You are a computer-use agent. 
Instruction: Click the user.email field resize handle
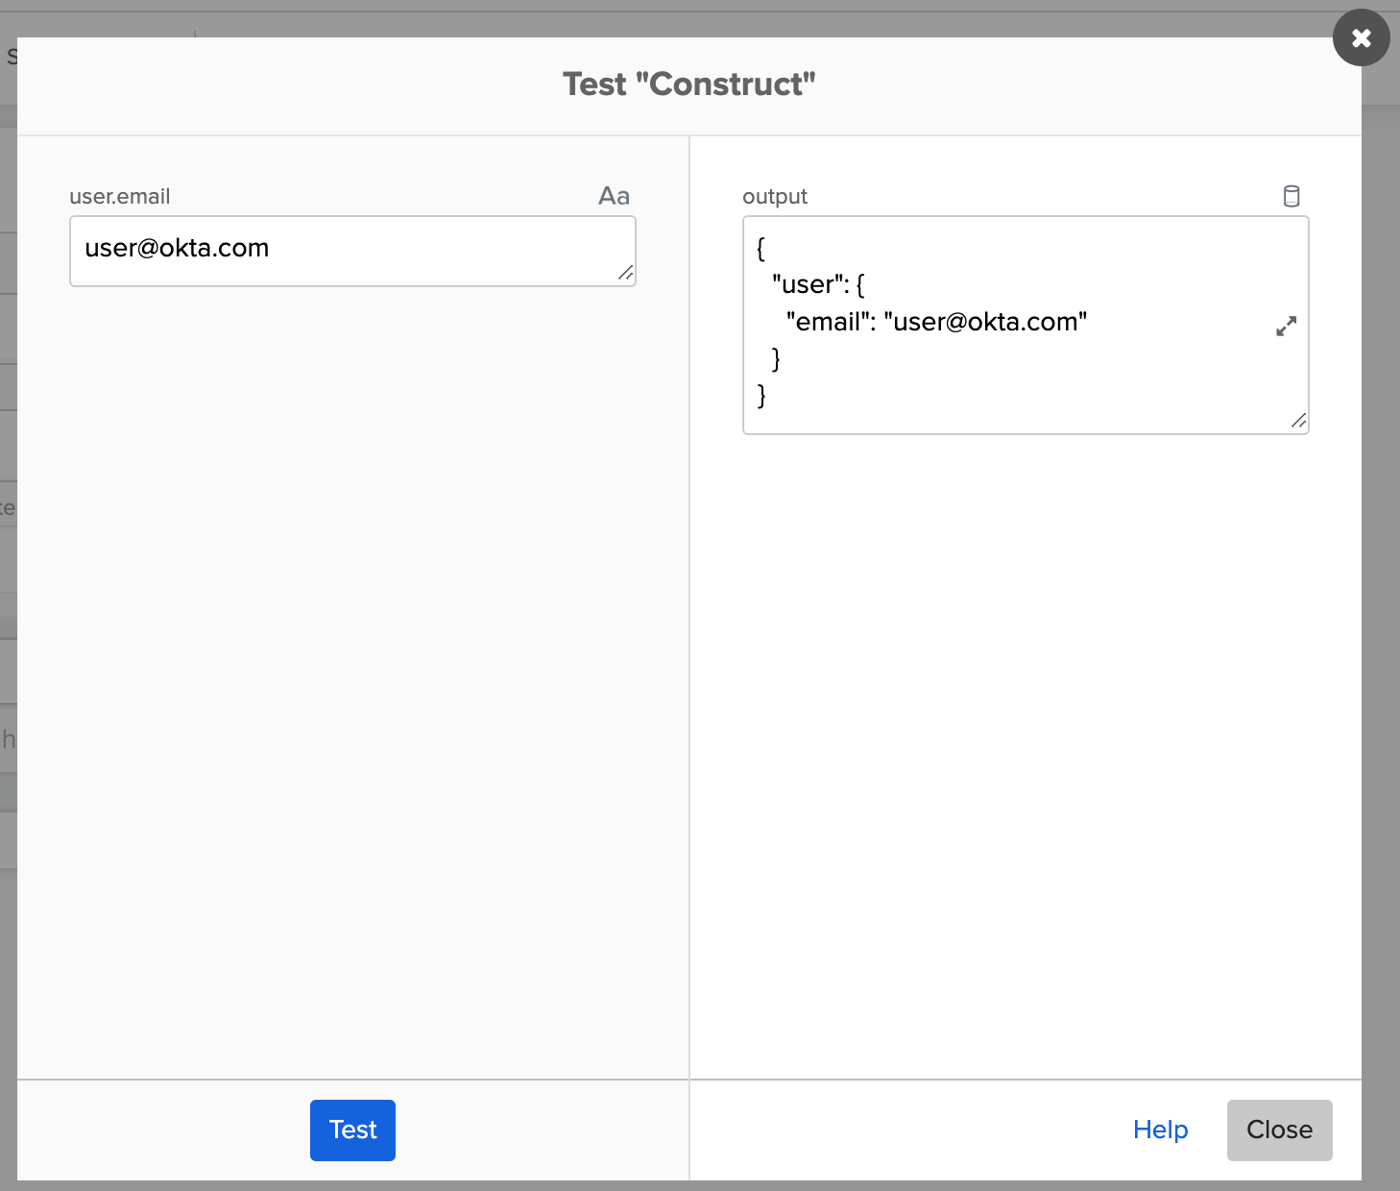pos(626,274)
